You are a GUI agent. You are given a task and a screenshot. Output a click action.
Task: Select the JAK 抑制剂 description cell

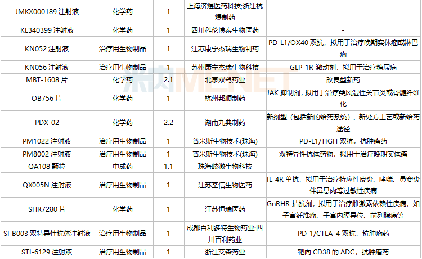pos(343,99)
